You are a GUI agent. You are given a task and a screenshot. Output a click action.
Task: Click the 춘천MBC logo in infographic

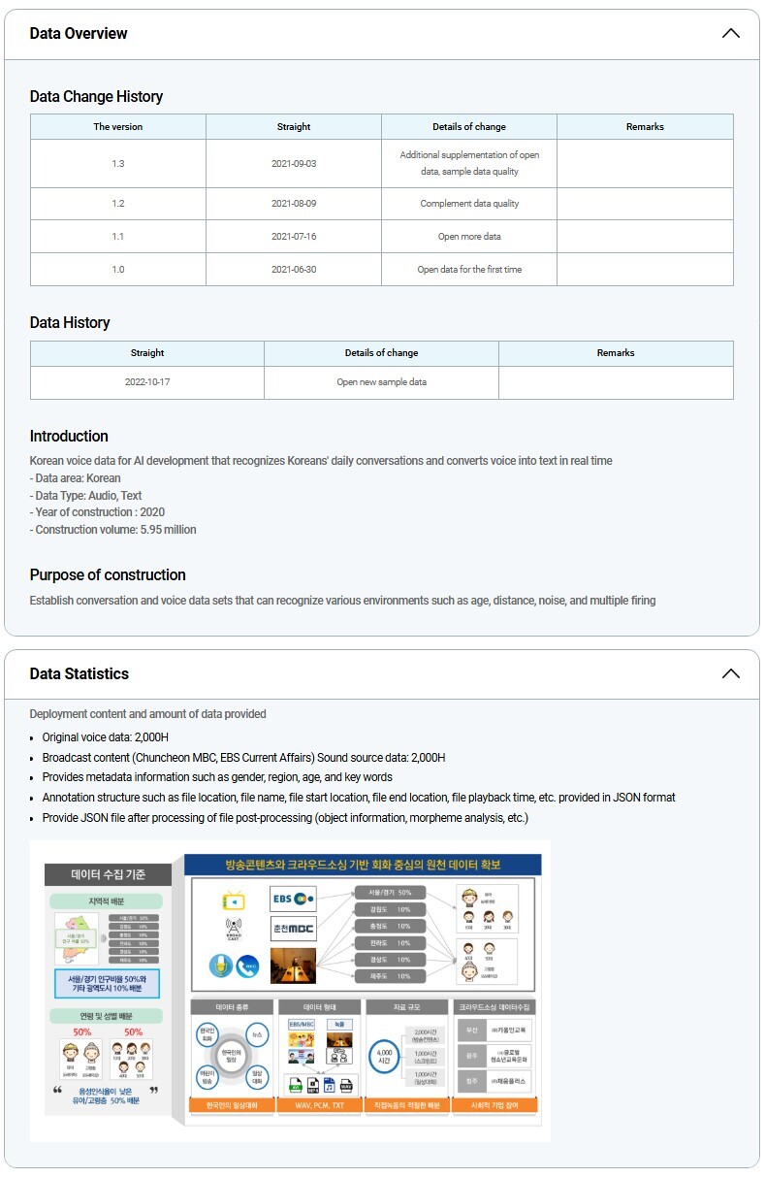[x=292, y=930]
